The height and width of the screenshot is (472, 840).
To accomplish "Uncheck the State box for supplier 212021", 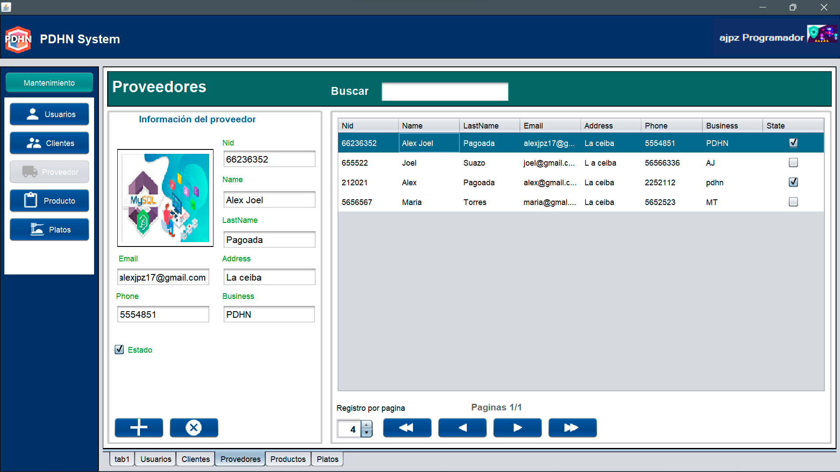I will [x=793, y=182].
